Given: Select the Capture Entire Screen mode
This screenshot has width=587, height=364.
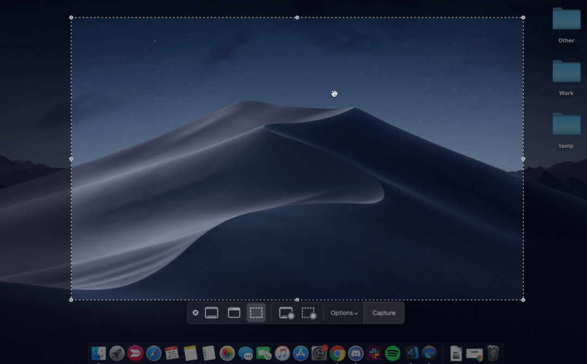Looking at the screenshot, I should click(x=211, y=312).
